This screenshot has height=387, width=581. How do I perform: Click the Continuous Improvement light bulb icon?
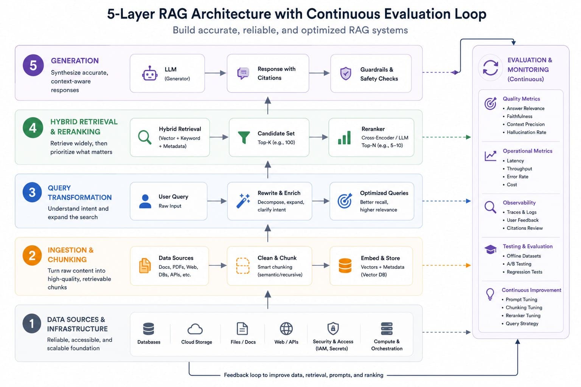(490, 294)
